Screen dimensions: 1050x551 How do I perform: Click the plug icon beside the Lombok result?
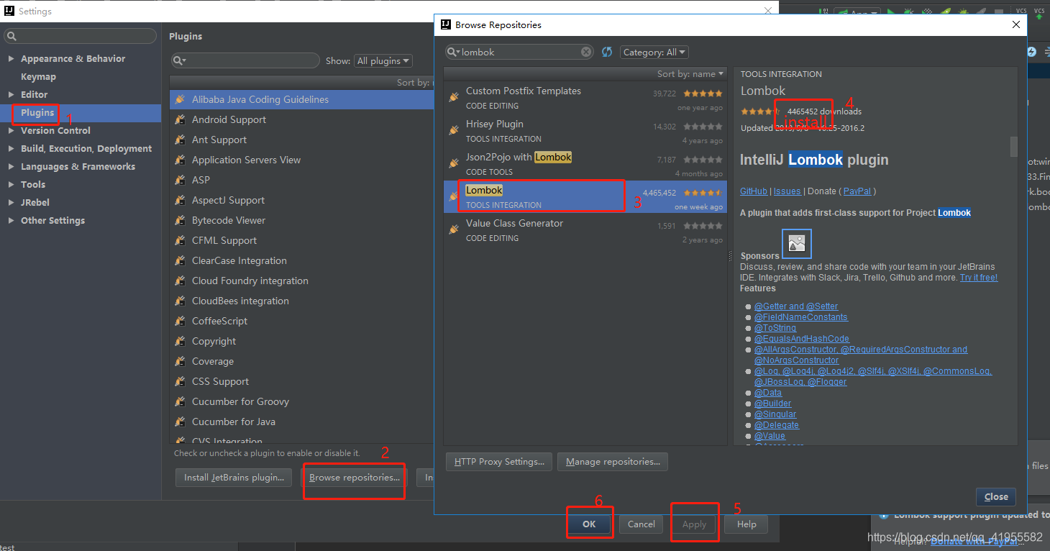tap(454, 196)
